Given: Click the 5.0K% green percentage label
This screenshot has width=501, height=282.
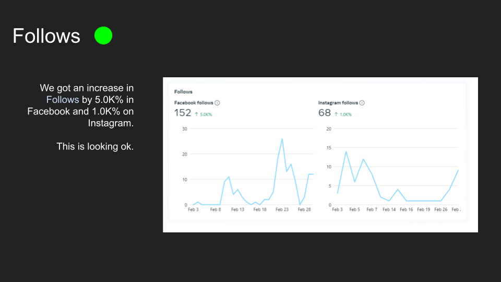Looking at the screenshot, I should pyautogui.click(x=206, y=114).
